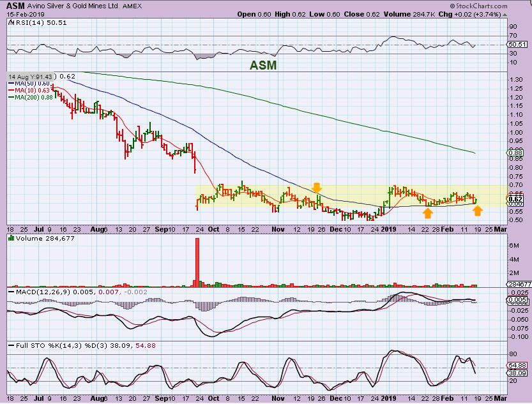Click the MA(10) 0.63 legend entry

pos(29,91)
